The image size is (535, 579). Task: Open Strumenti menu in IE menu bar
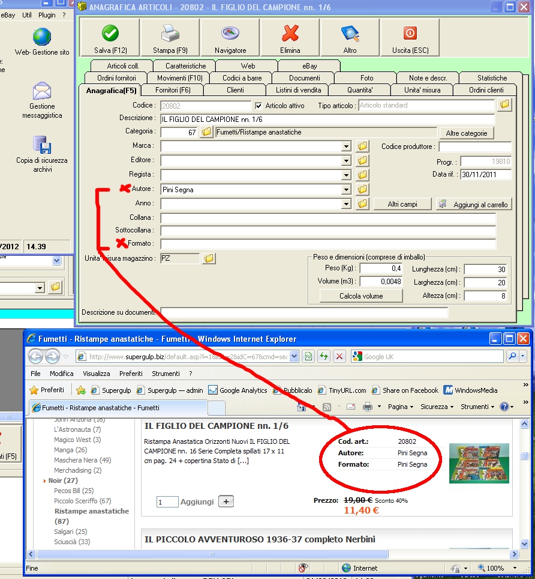point(166,374)
